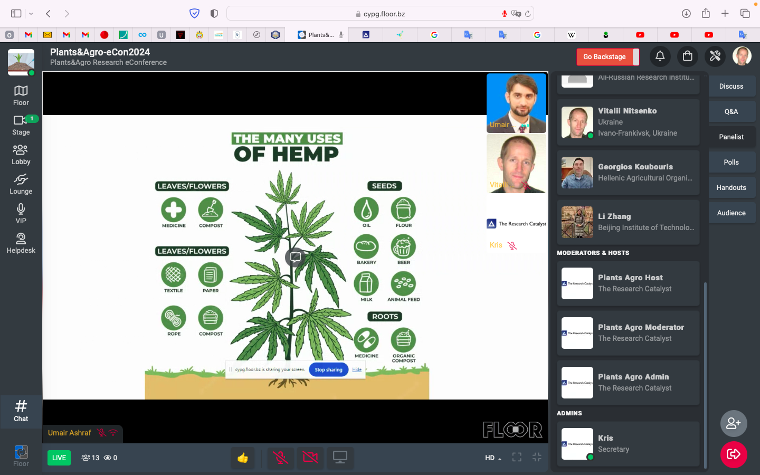Click the Hide link on sharing bar
760x475 pixels.
(x=357, y=369)
